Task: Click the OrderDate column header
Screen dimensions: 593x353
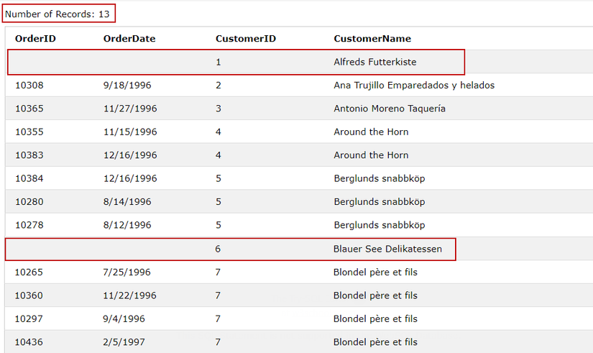Action: [x=129, y=39]
